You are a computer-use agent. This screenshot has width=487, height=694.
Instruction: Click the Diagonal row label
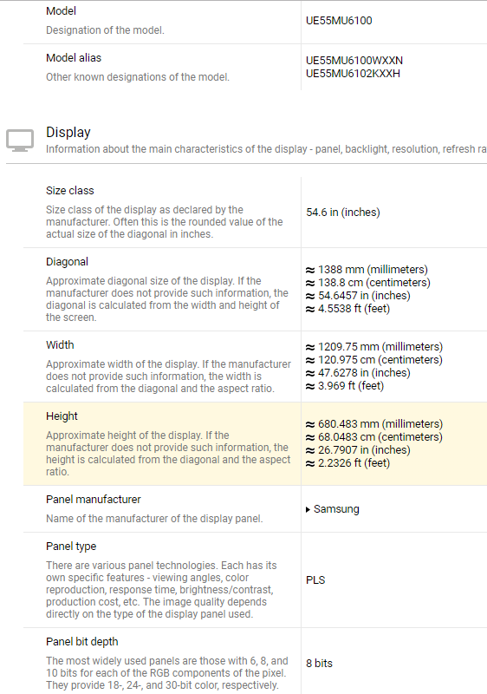click(68, 262)
